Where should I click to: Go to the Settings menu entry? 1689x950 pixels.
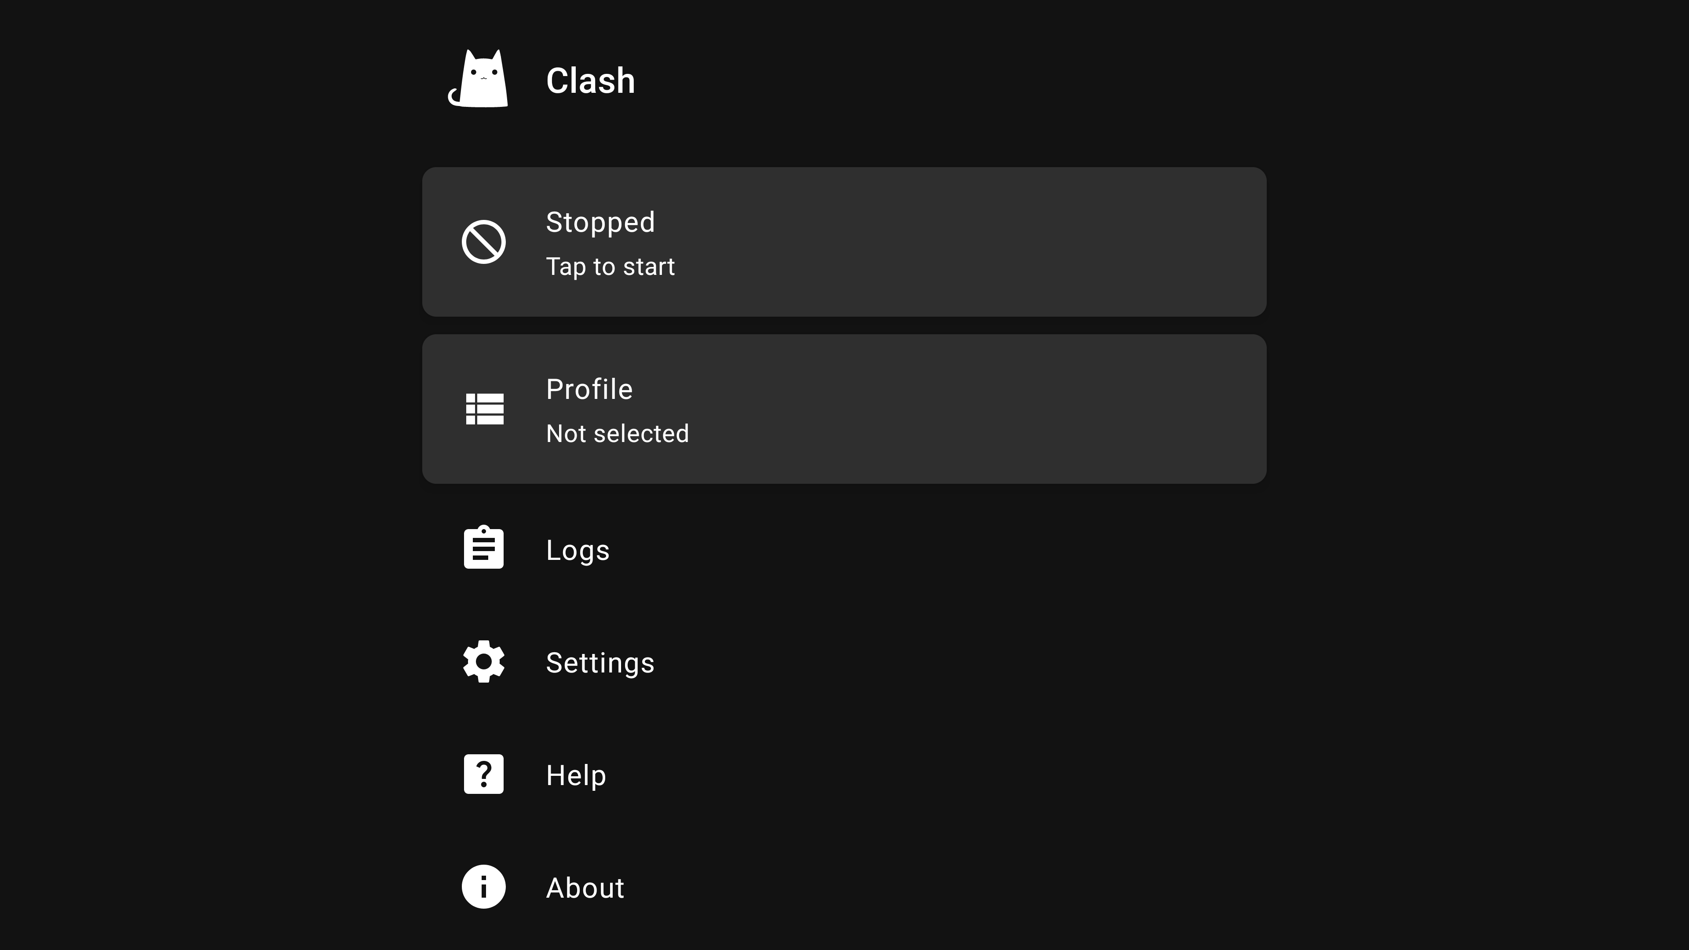pyautogui.click(x=600, y=663)
